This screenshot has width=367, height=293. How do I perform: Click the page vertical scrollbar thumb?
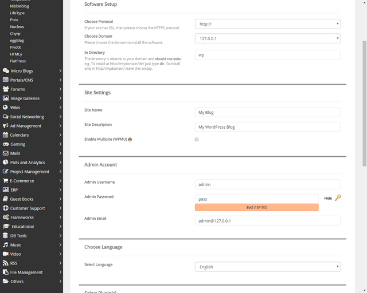click(365, 104)
